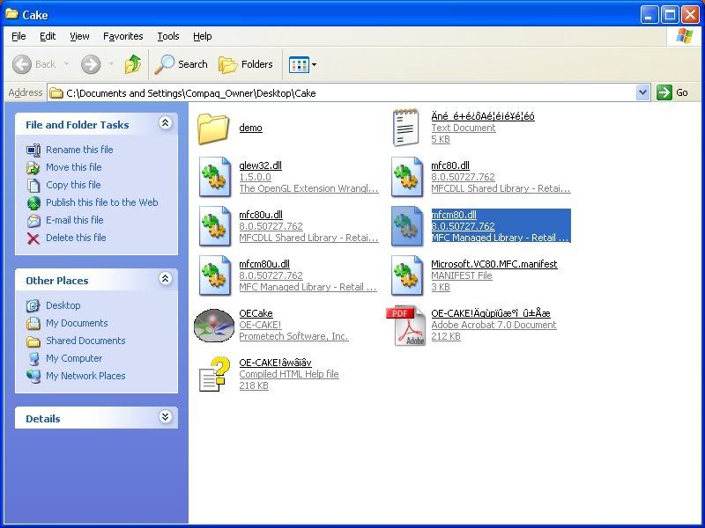This screenshot has width=705, height=528.
Task: Collapse the Other Places panel
Action: pos(165,278)
